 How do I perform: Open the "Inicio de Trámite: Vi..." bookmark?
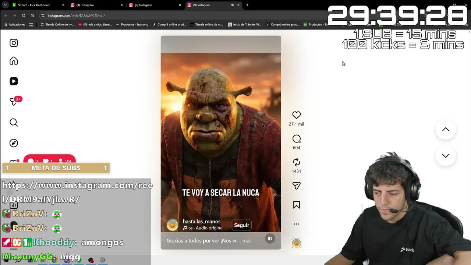click(x=244, y=25)
